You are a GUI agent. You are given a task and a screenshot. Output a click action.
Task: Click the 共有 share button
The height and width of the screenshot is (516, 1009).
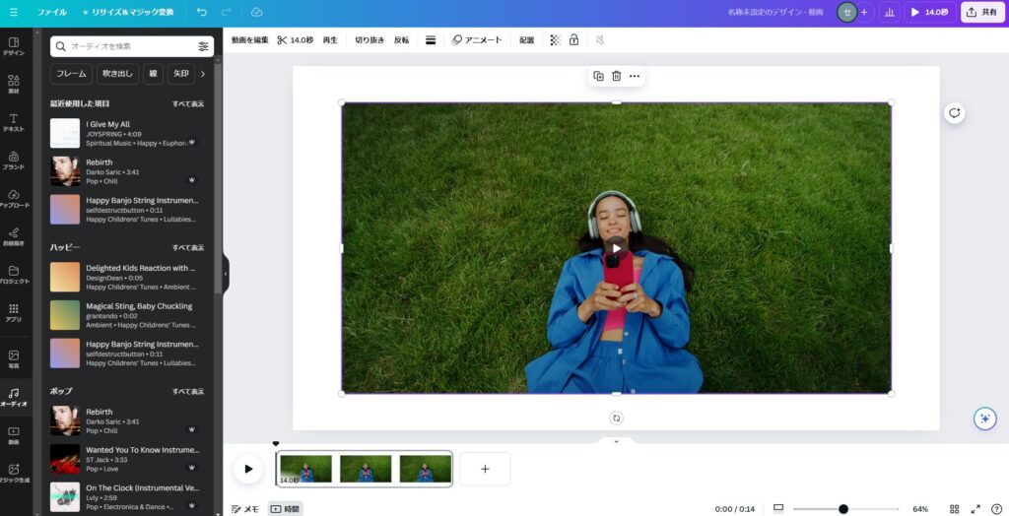pyautogui.click(x=982, y=12)
